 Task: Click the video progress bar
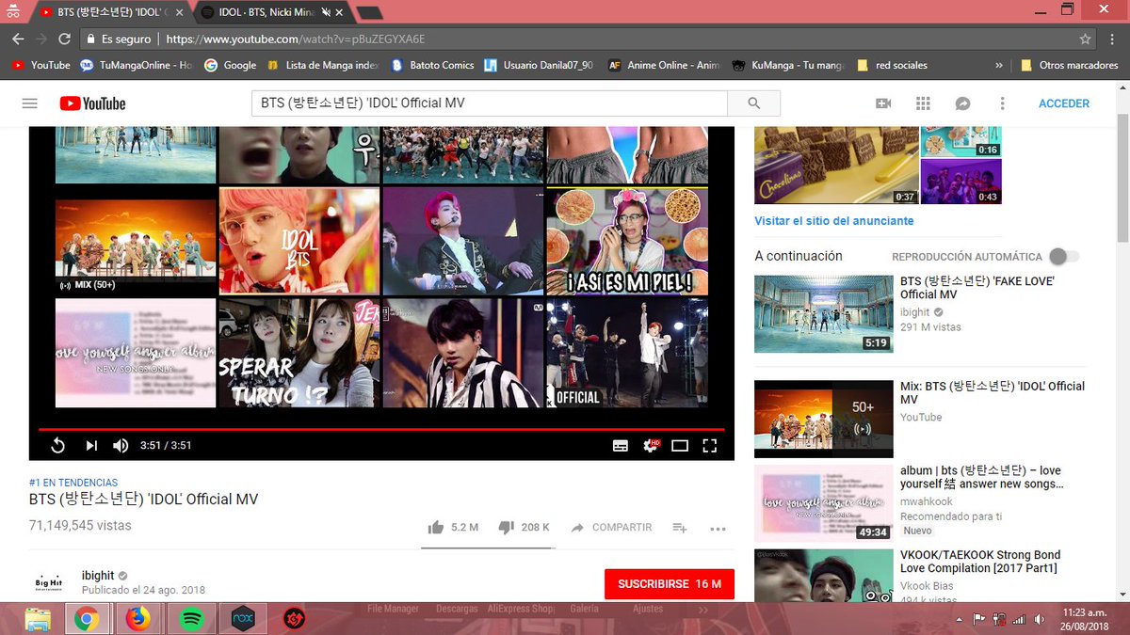(x=381, y=429)
